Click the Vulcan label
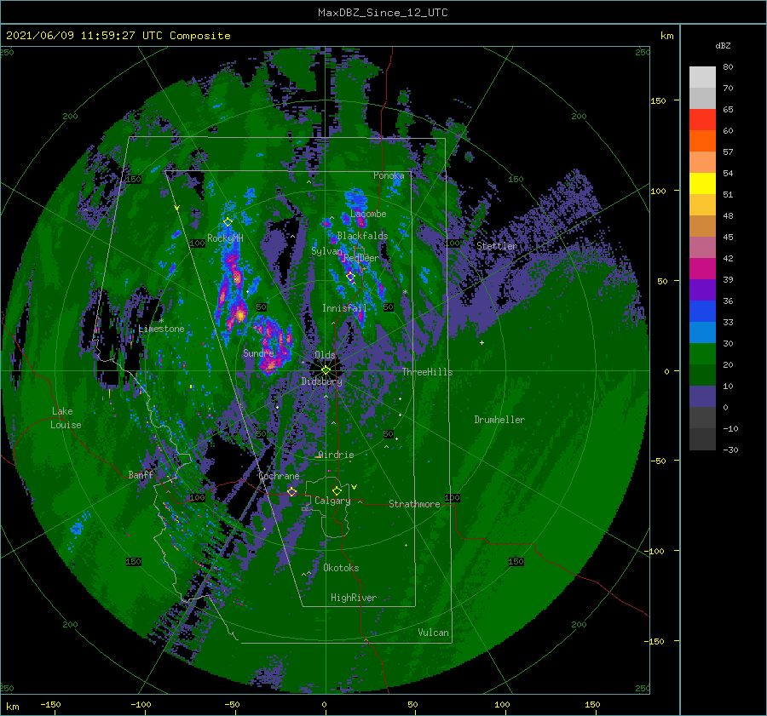This screenshot has height=716, width=767. coord(434,633)
